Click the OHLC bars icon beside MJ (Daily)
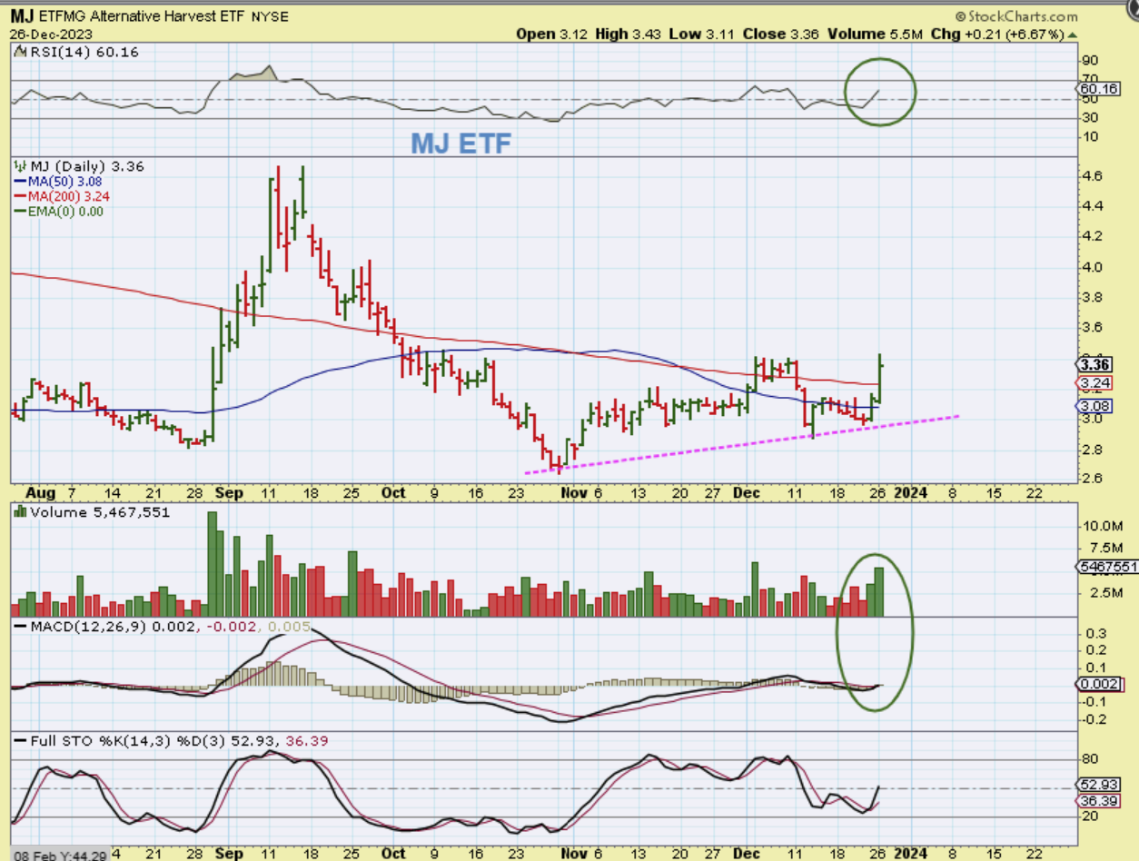The width and height of the screenshot is (1139, 861). tap(20, 166)
